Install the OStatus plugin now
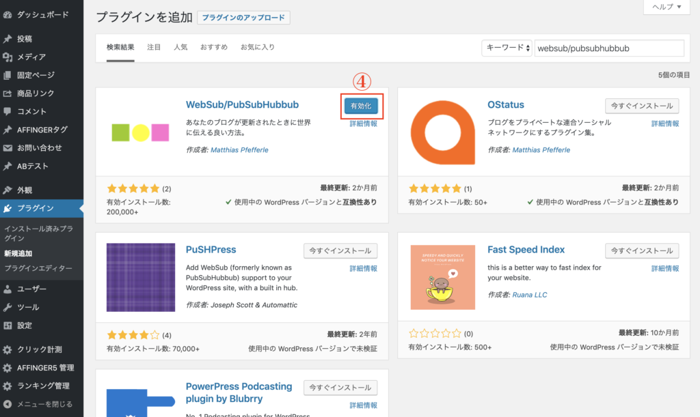The width and height of the screenshot is (700, 417). [642, 106]
